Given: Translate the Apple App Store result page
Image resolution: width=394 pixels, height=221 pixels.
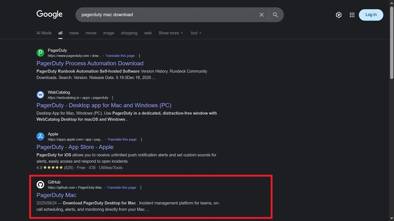Looking at the screenshot, I should click(x=122, y=139).
